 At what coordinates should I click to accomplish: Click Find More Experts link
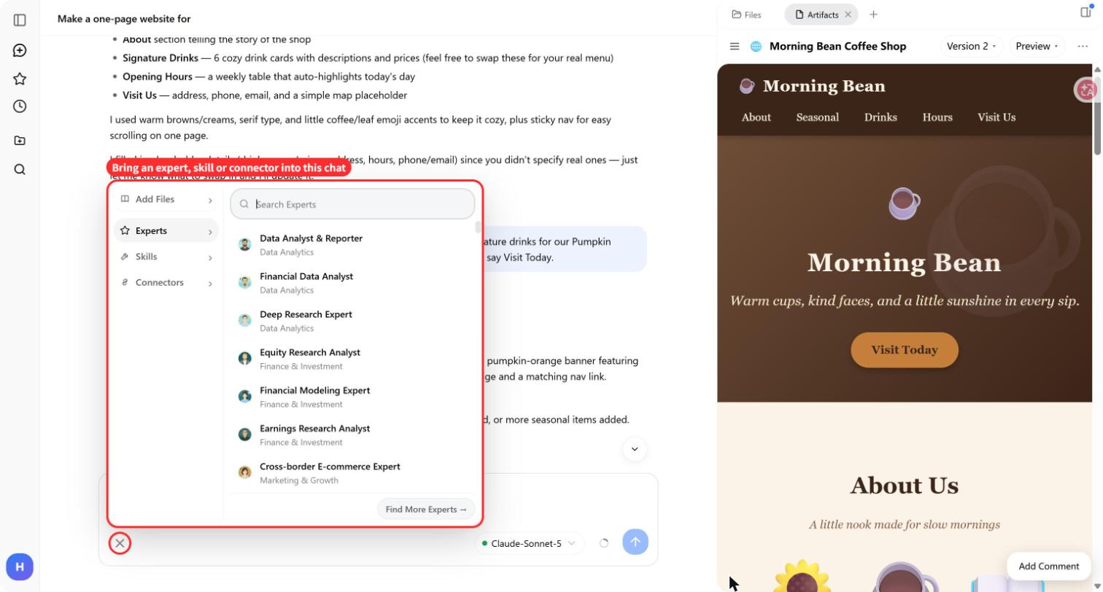point(426,510)
